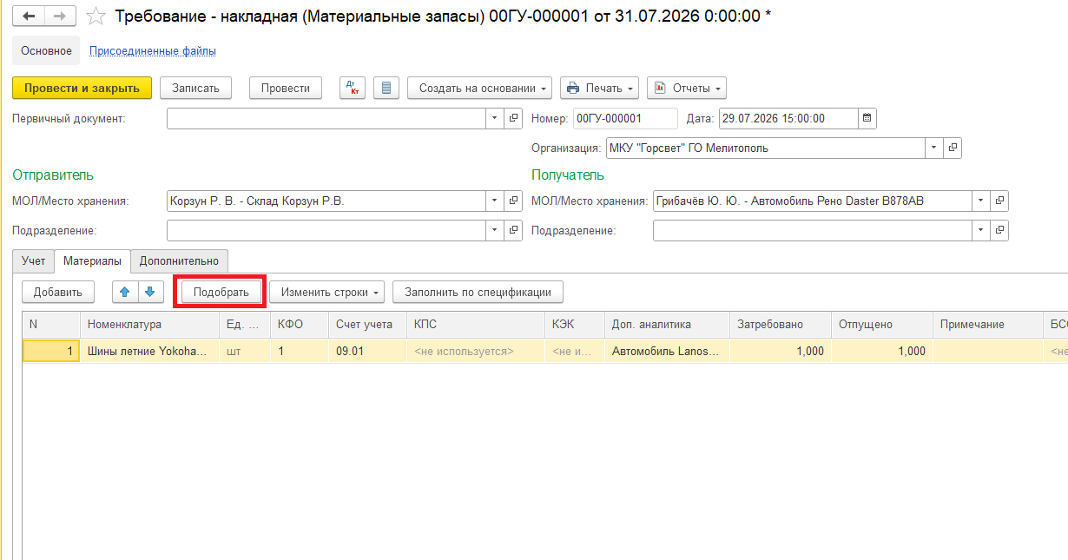The height and width of the screenshot is (560, 1068).
Task: Expand the Первичный документ dropdown list
Action: (x=494, y=118)
